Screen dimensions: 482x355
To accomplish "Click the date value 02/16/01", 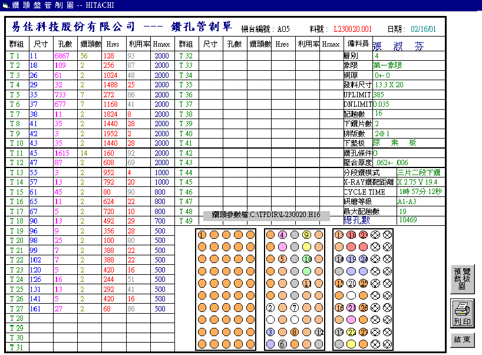I will 423,29.
